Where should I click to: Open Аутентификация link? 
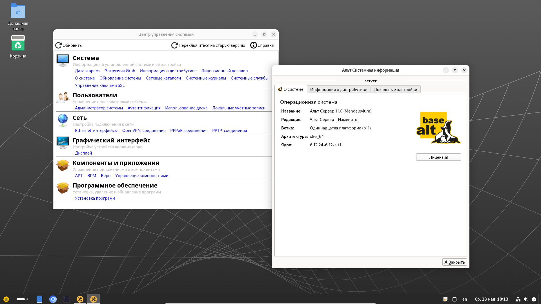144,108
